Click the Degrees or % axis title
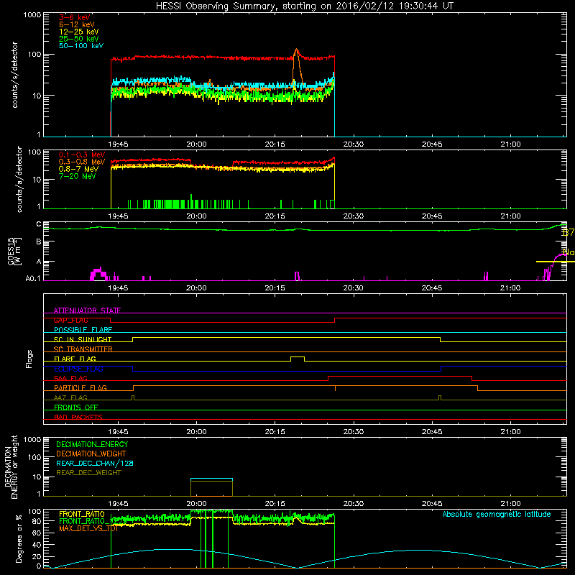 pyautogui.click(x=19, y=538)
